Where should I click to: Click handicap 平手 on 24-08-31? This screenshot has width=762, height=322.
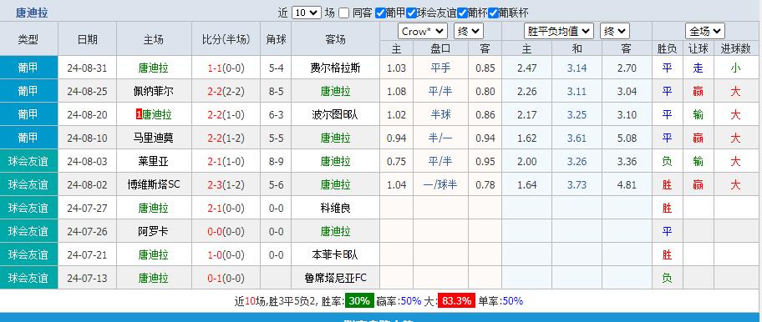441,68
